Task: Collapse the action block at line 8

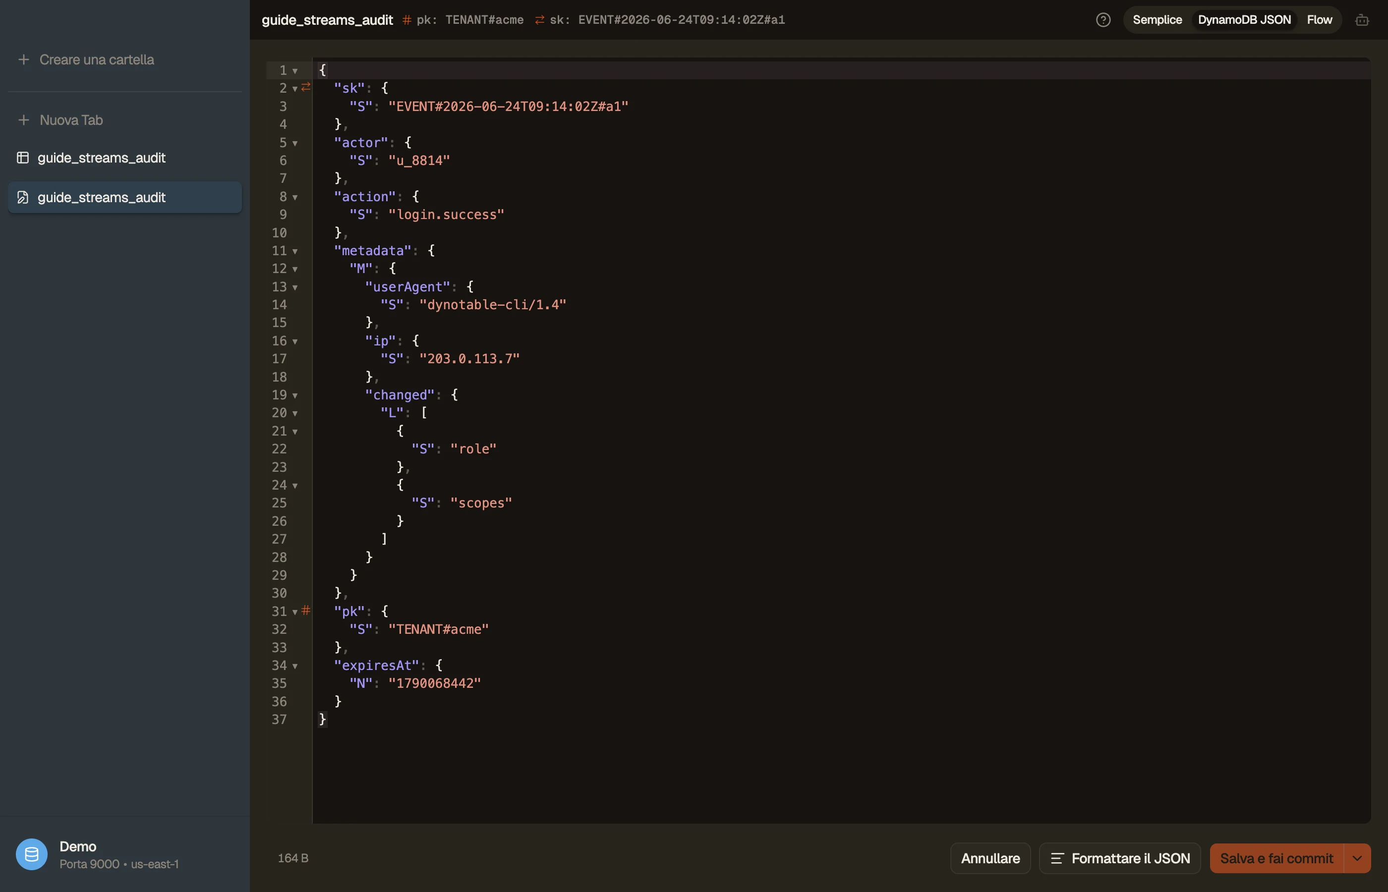Action: (x=295, y=198)
